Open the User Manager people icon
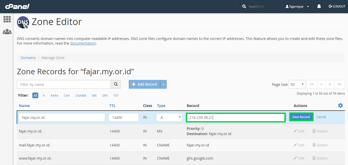348x165 pixels. [x=7, y=32]
